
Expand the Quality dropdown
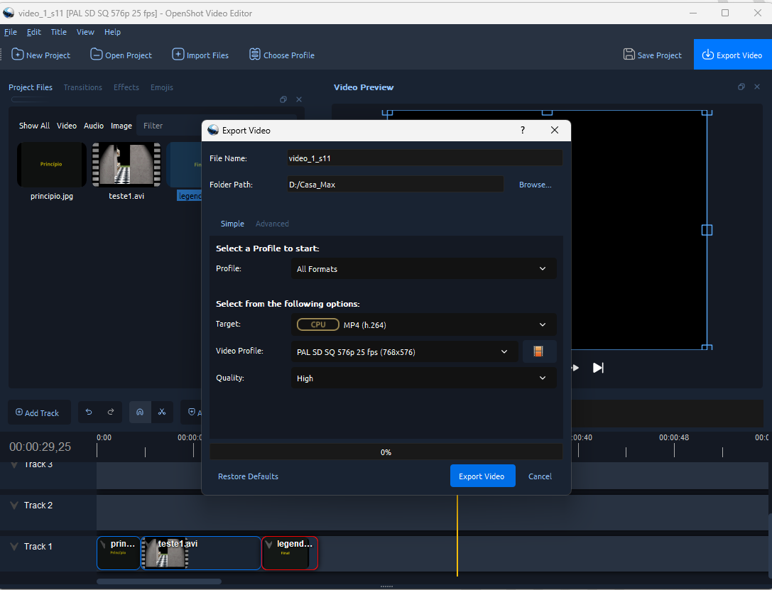pyautogui.click(x=425, y=378)
